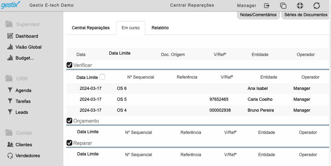The image size is (331, 166).
Task: Click the Manager user label in header
Action: (246, 6)
